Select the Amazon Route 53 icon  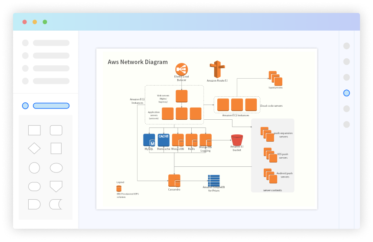(x=217, y=70)
